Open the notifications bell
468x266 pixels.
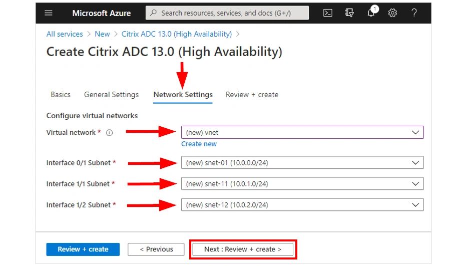coord(371,13)
